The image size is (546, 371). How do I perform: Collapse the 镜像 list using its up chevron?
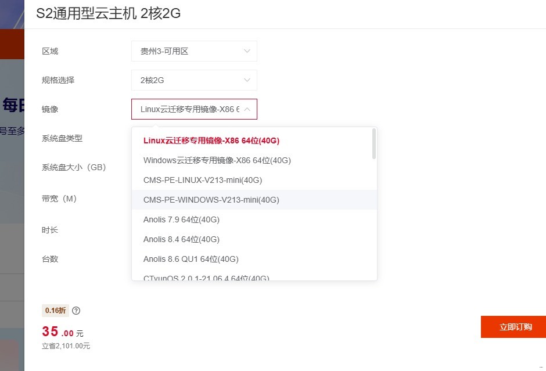click(247, 109)
